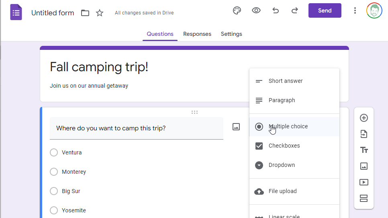The image size is (388, 218).
Task: Open the theme customization palette
Action: tap(237, 11)
